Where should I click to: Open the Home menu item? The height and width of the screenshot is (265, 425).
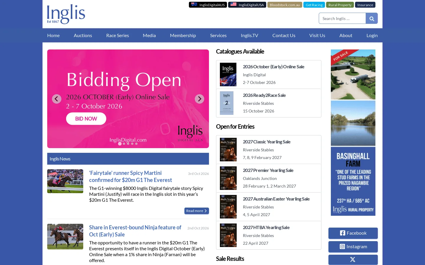pyautogui.click(x=53, y=35)
